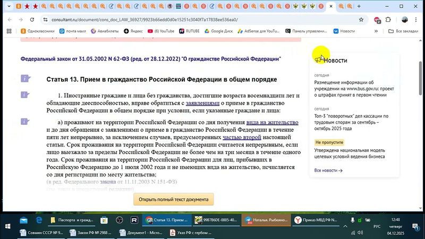
Task: Open the red extension with badge 2
Action: coord(377,20)
